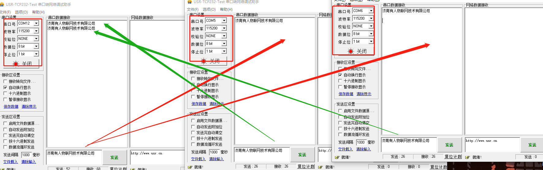Toggle 自动换行显示 checkbox in the COM12 window
This screenshot has height=170, width=543.
pyautogui.click(x=5, y=87)
